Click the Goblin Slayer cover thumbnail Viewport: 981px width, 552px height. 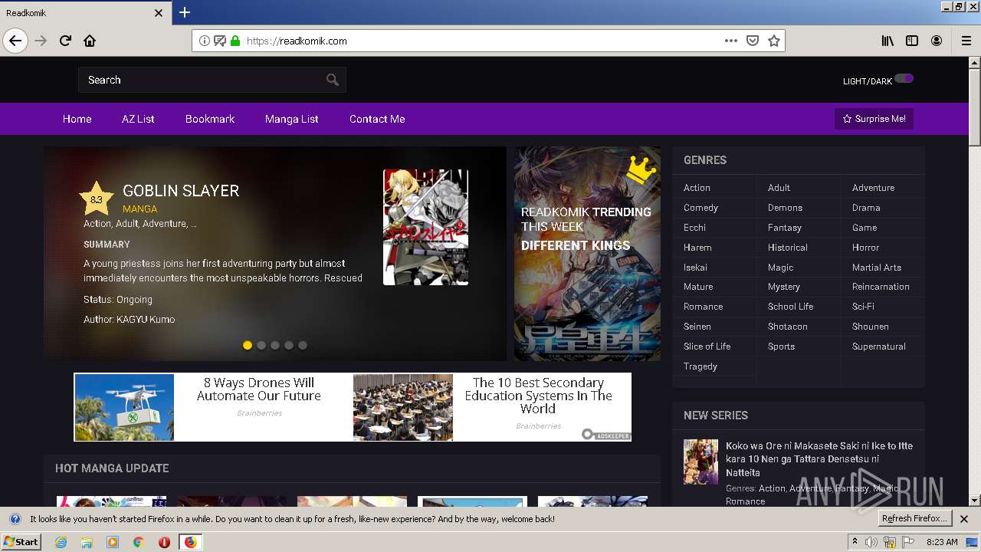(425, 227)
